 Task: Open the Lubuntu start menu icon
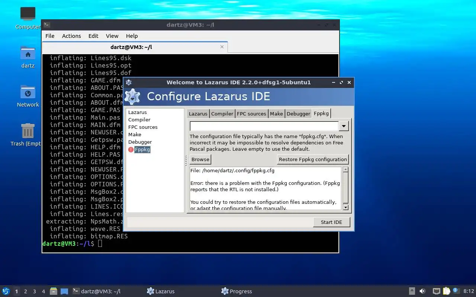click(6, 291)
